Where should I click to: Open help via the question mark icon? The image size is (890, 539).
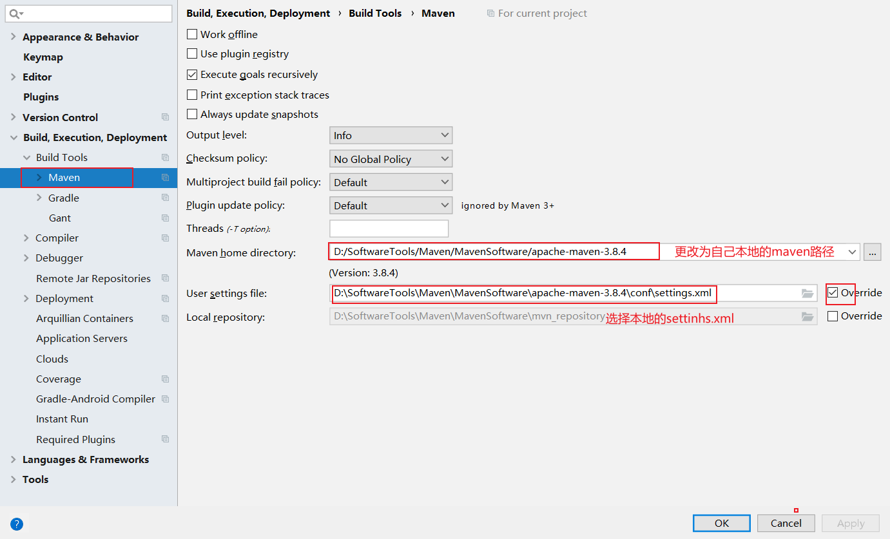[17, 524]
